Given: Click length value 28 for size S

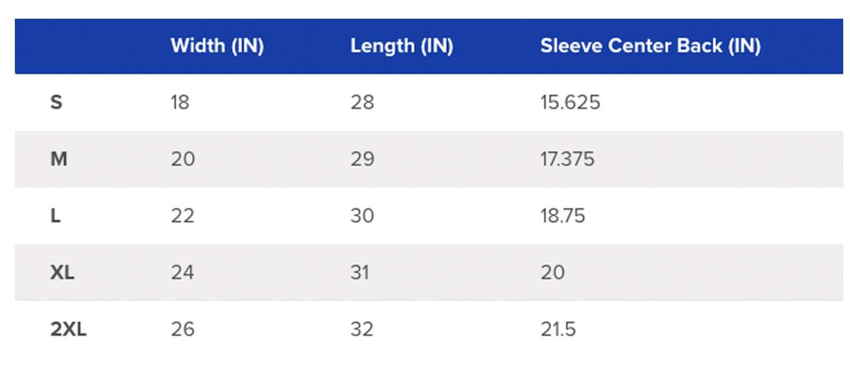Looking at the screenshot, I should pyautogui.click(x=362, y=102).
